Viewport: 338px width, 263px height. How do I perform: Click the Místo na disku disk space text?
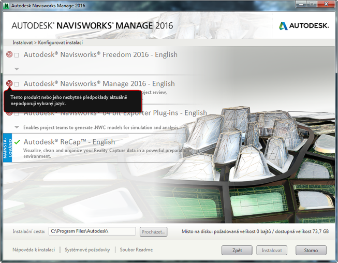255,231
